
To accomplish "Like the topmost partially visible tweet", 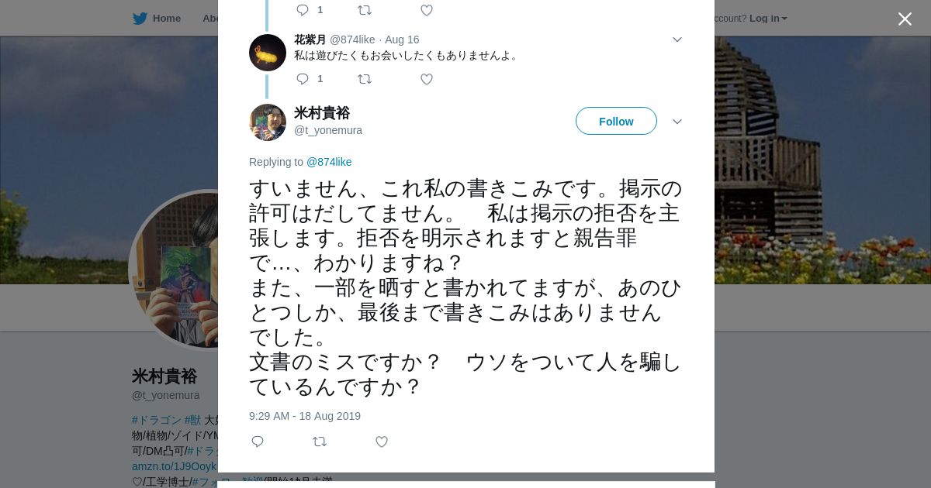I will [427, 10].
